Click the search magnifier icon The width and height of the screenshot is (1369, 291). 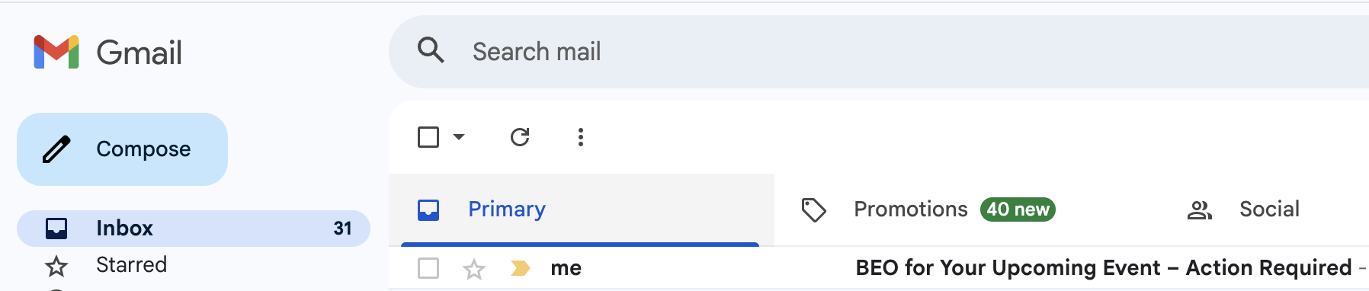(x=431, y=50)
